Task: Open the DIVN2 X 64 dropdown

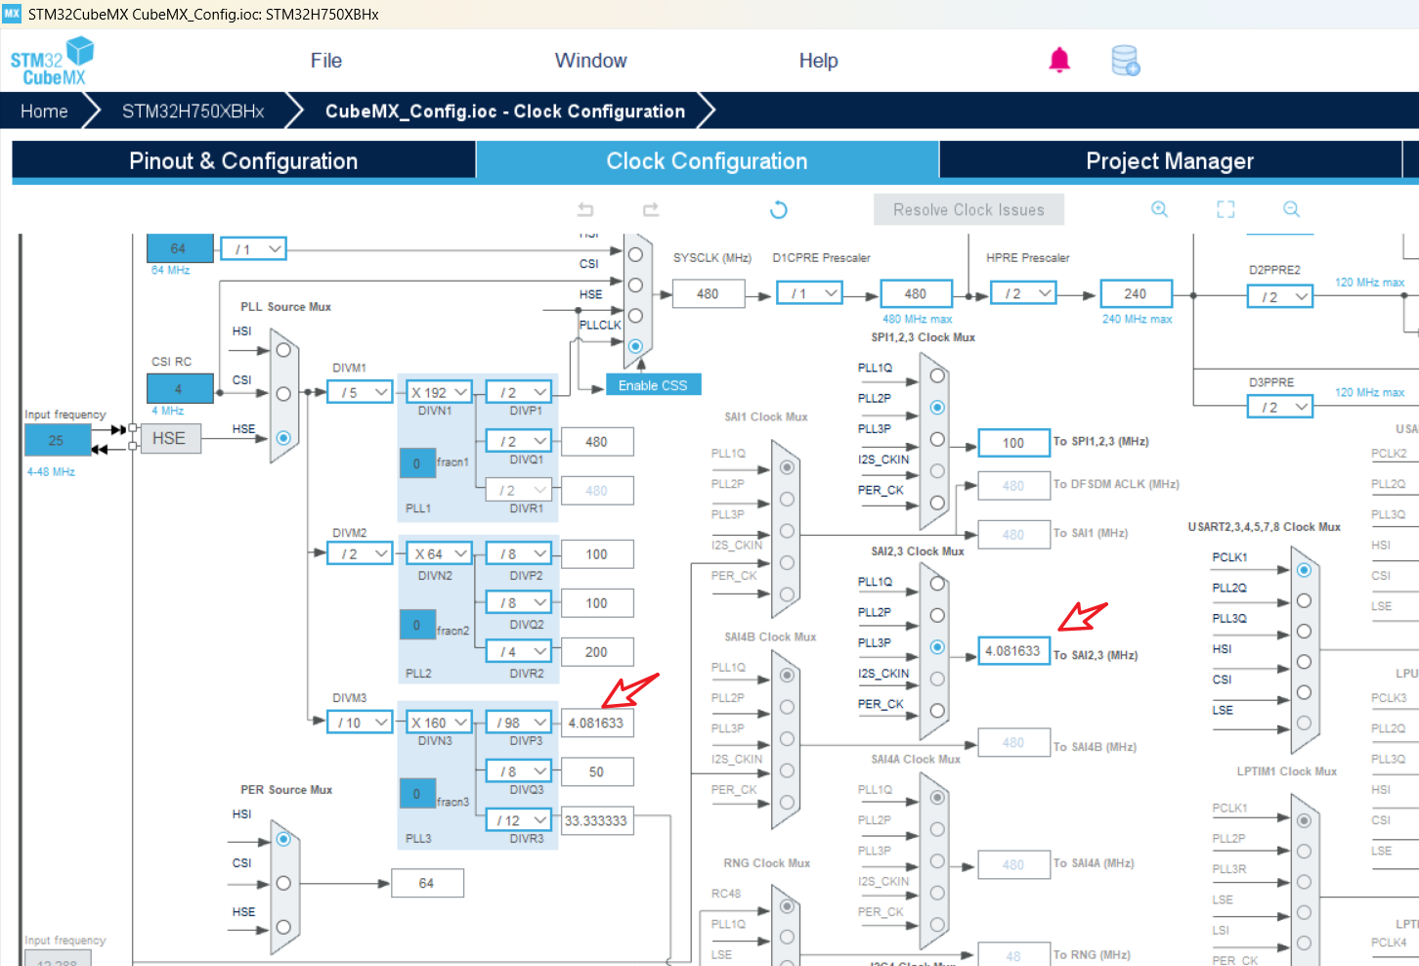Action: click(x=440, y=553)
